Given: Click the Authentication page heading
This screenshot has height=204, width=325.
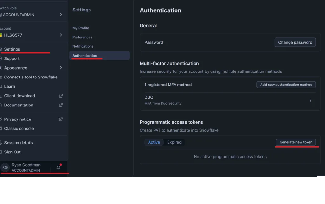Looking at the screenshot, I should coord(160,10).
